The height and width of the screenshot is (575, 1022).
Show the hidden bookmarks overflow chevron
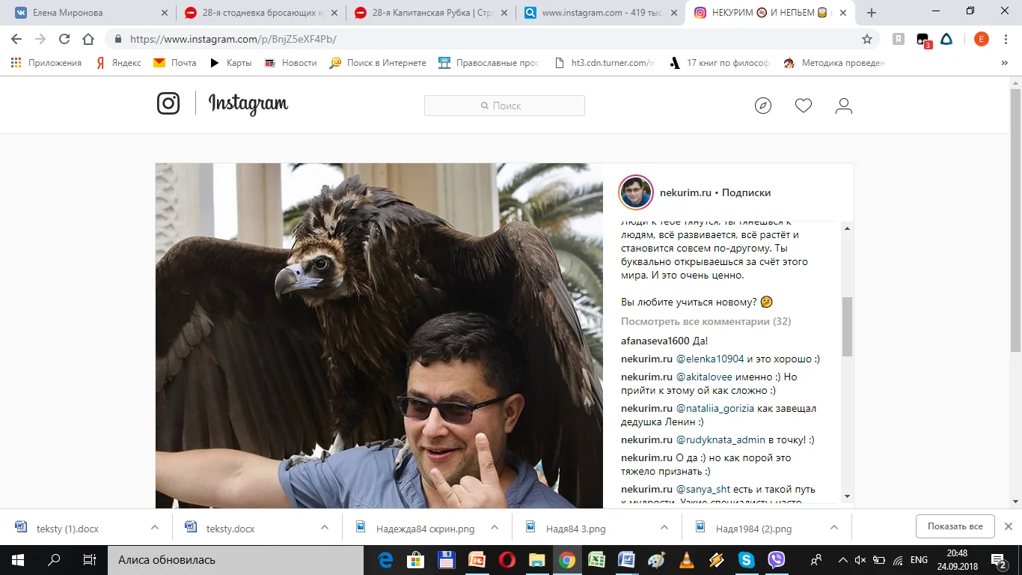[x=1005, y=63]
